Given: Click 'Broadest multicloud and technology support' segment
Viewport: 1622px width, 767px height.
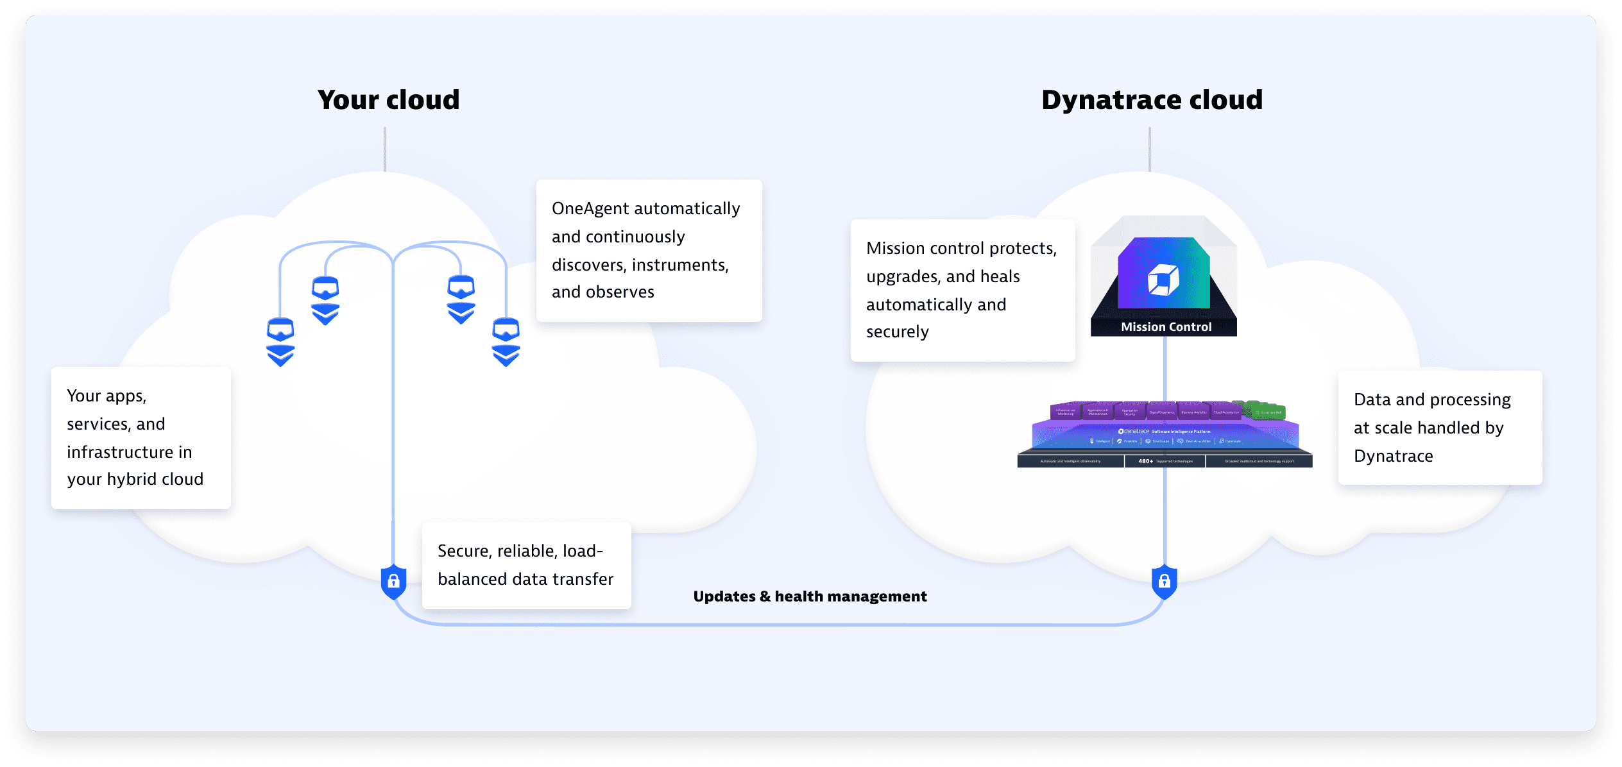Looking at the screenshot, I should [x=1259, y=461].
